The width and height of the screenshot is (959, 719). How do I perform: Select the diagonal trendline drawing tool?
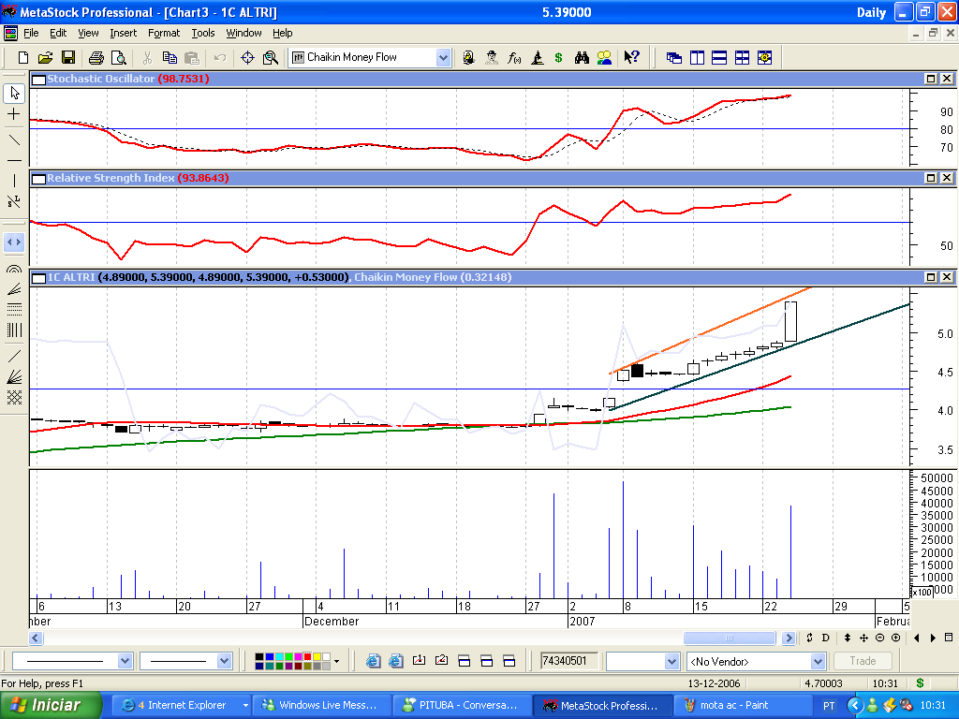click(x=14, y=140)
